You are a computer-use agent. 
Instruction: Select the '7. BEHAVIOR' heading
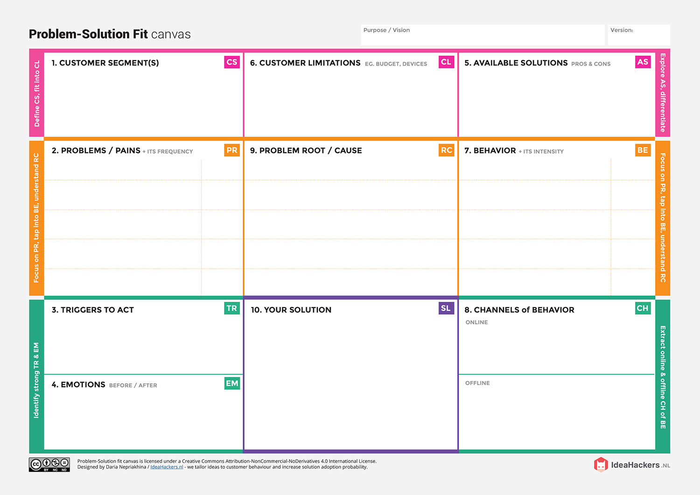coord(490,151)
